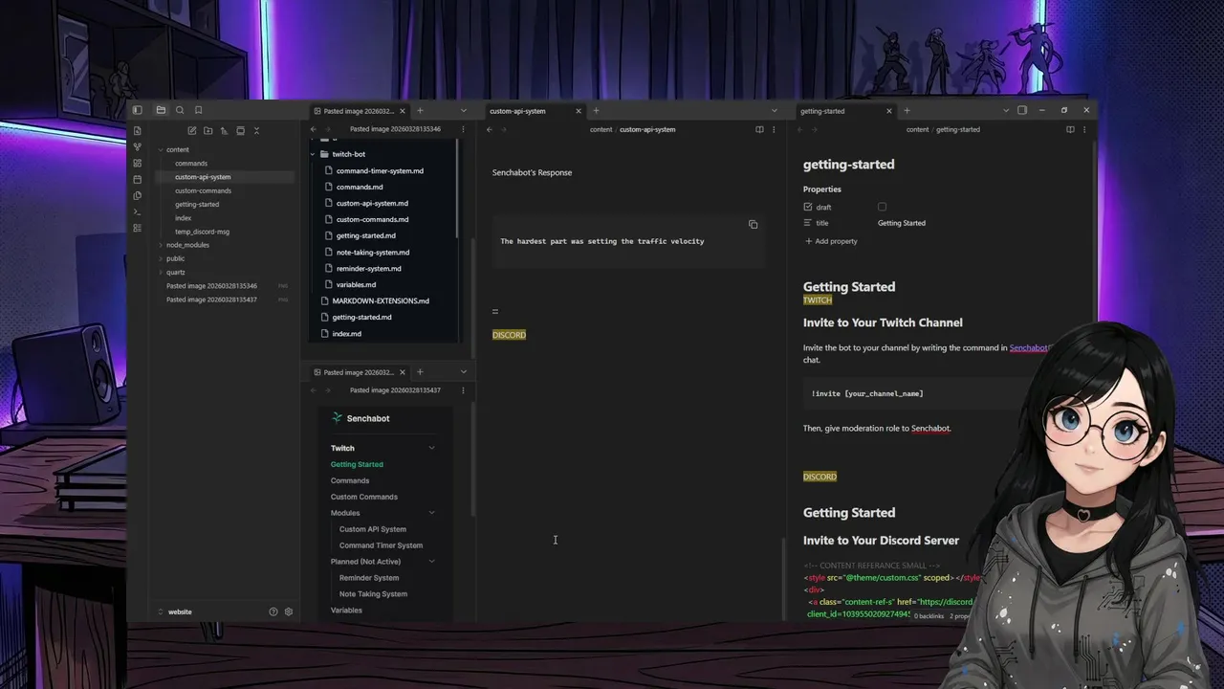Open the getting-started note in file explorer
The width and height of the screenshot is (1224, 689).
tap(197, 204)
